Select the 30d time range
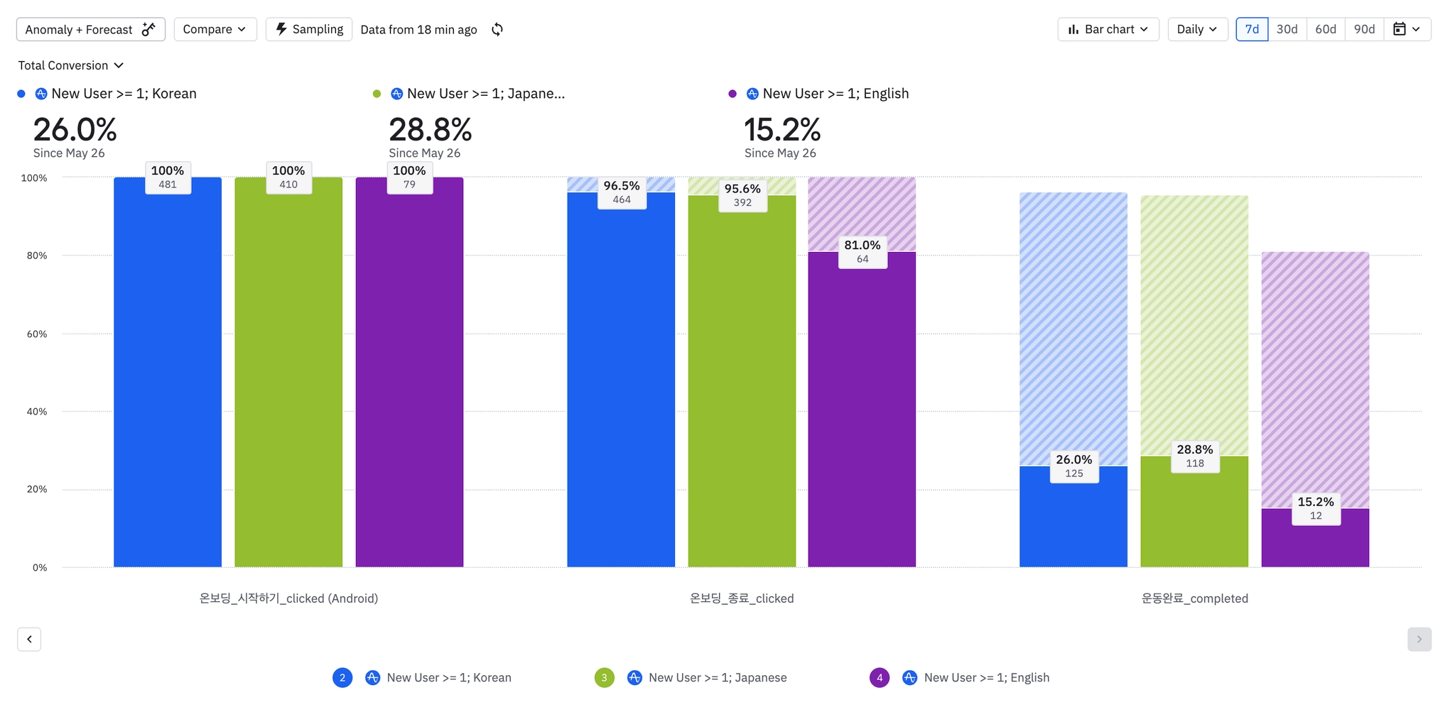This screenshot has width=1455, height=712. 1287,29
